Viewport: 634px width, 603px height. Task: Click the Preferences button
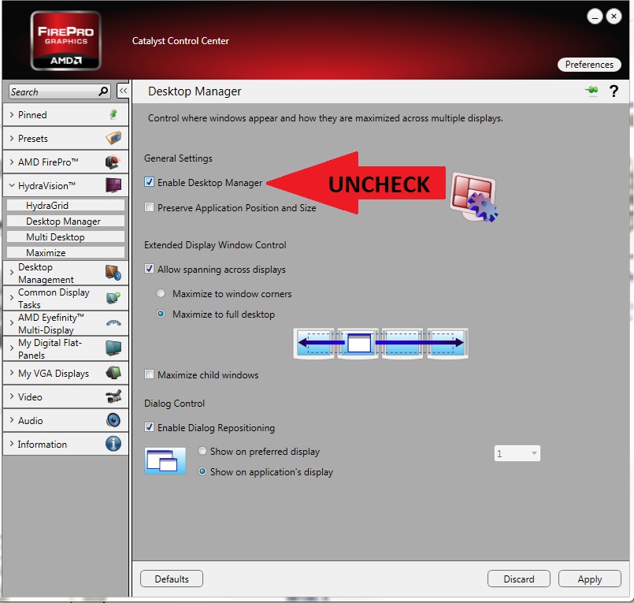pyautogui.click(x=589, y=65)
